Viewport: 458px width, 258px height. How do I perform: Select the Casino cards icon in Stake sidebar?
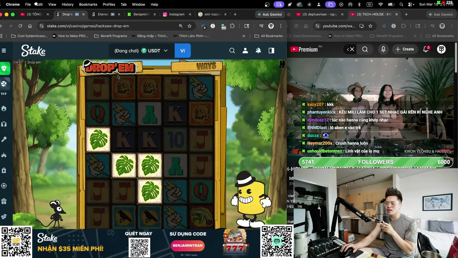pos(4,68)
